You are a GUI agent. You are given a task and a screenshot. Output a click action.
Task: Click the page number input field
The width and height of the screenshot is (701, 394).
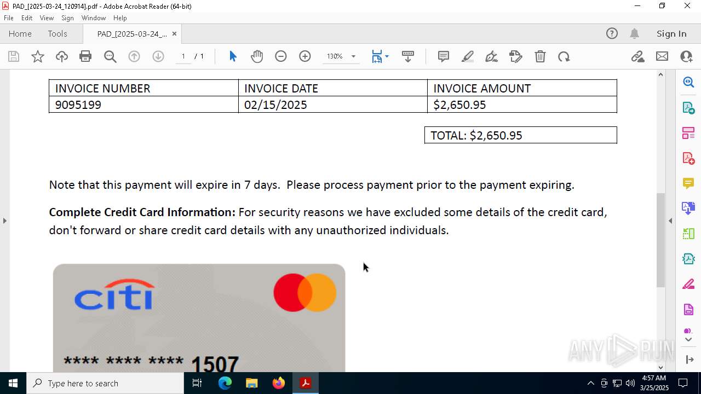click(183, 56)
